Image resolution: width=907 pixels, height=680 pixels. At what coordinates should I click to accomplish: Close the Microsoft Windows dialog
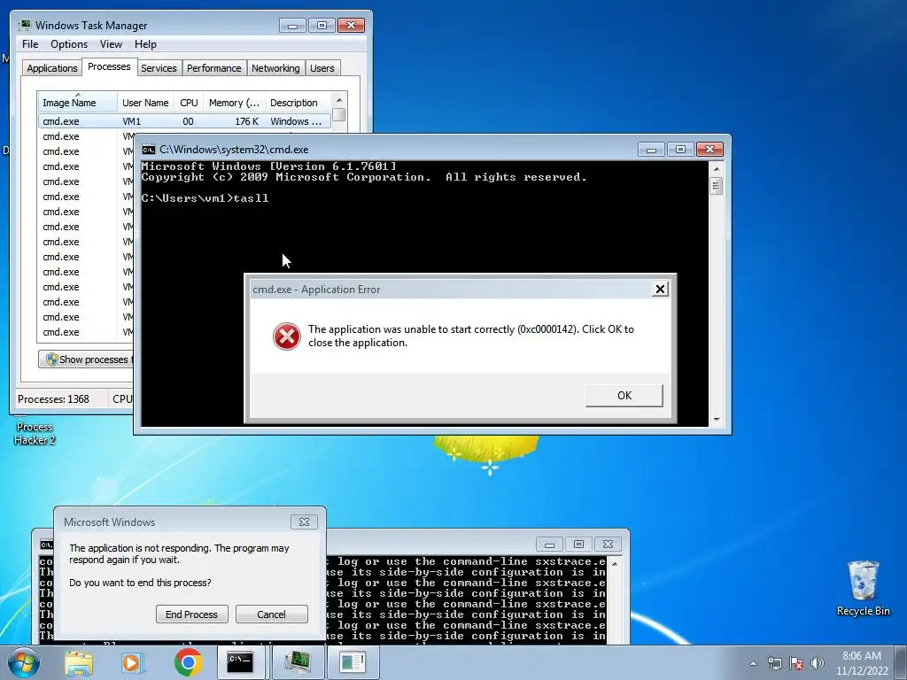tap(304, 522)
